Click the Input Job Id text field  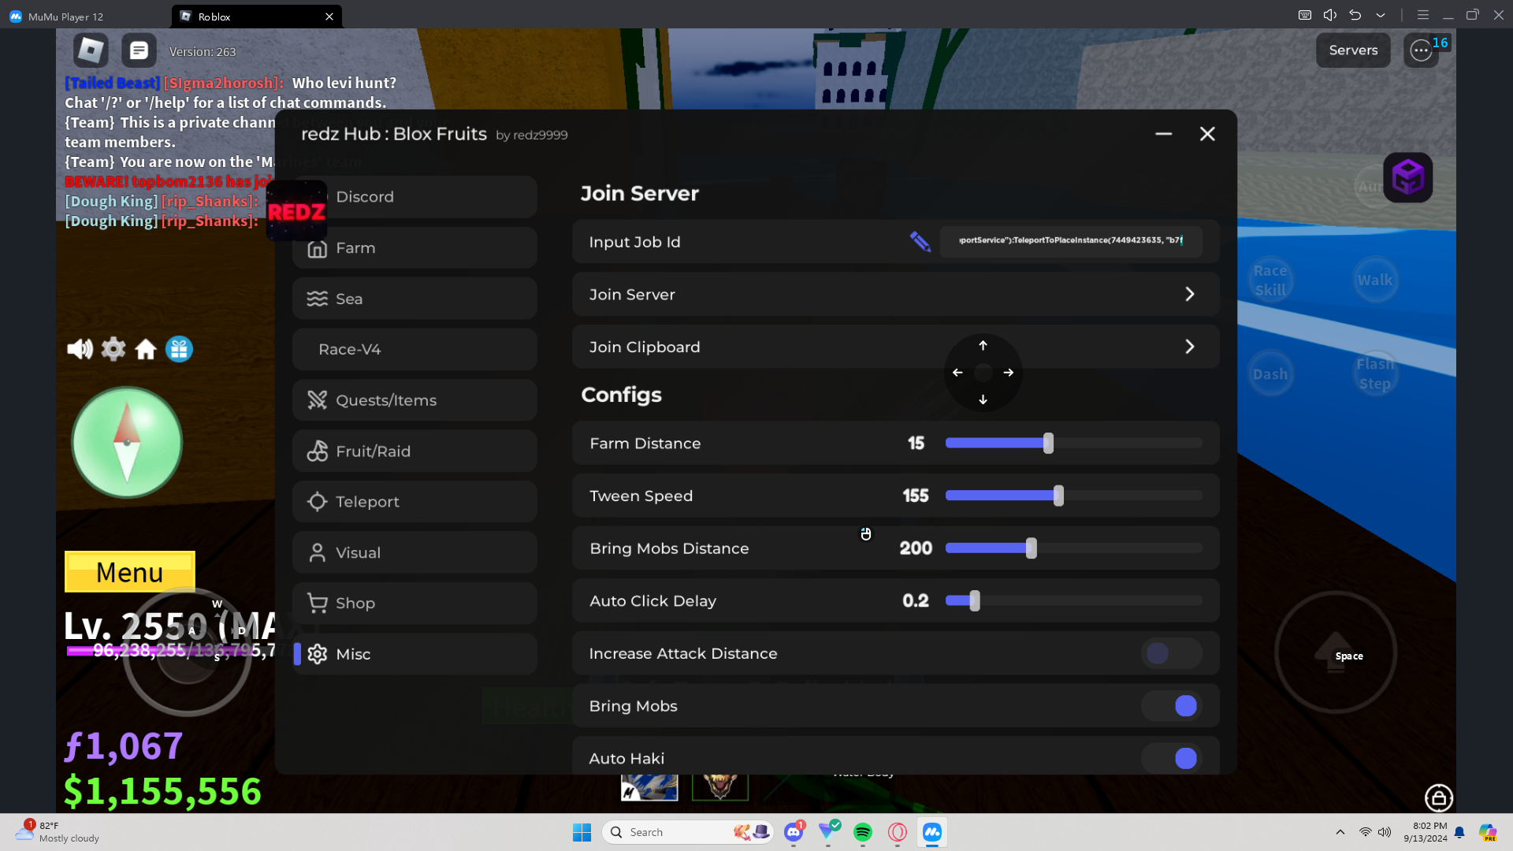coord(1071,241)
